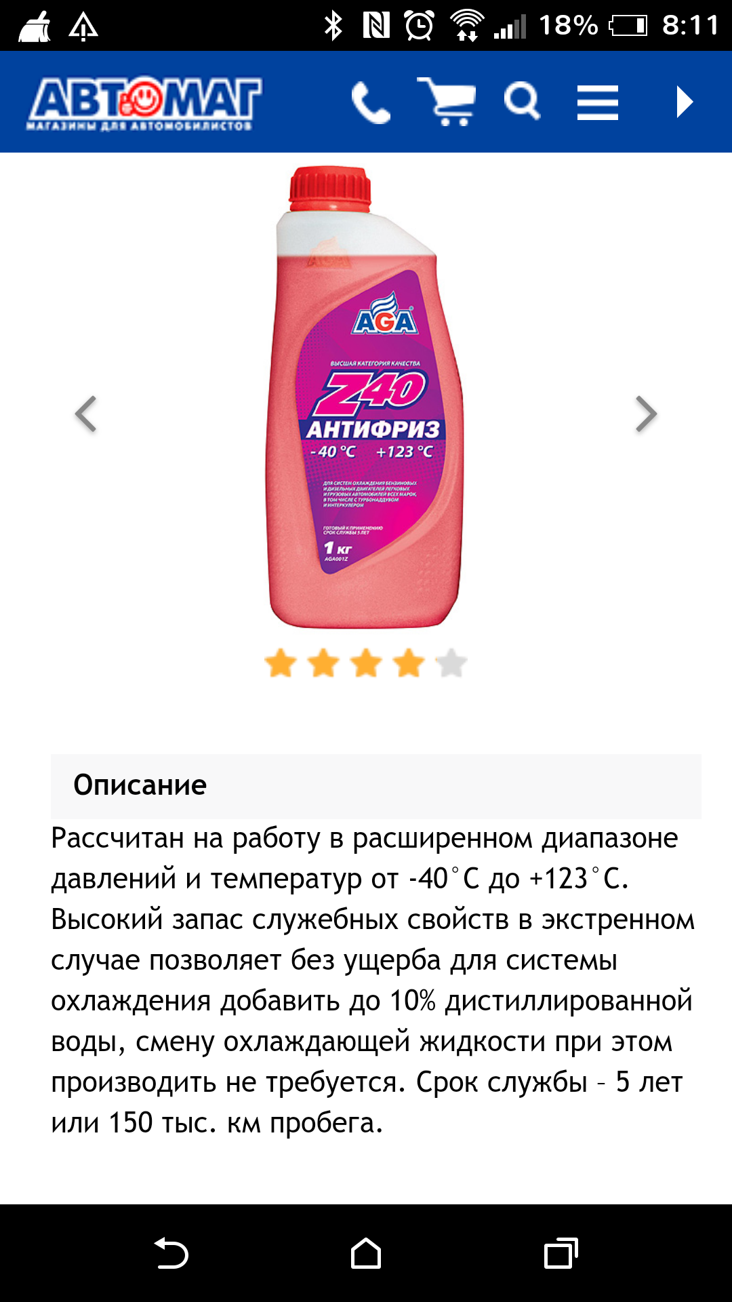Open the Описание section tab
The image size is (732, 1302).
click(x=376, y=786)
